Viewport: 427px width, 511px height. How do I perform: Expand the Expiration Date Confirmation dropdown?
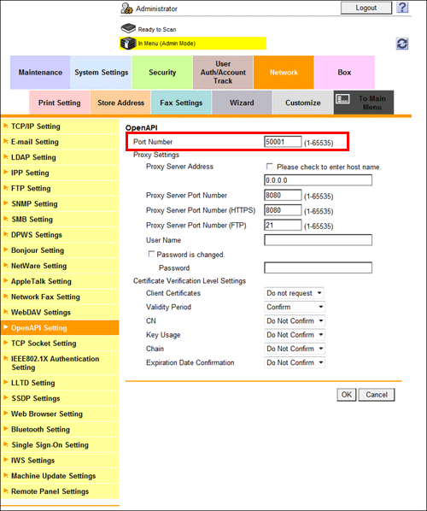pos(295,362)
